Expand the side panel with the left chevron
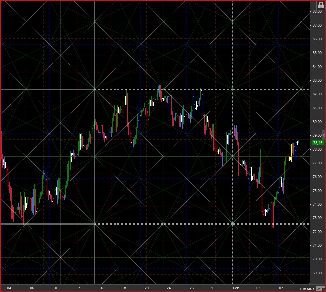Viewport: 326px width, 292px height. [324, 135]
